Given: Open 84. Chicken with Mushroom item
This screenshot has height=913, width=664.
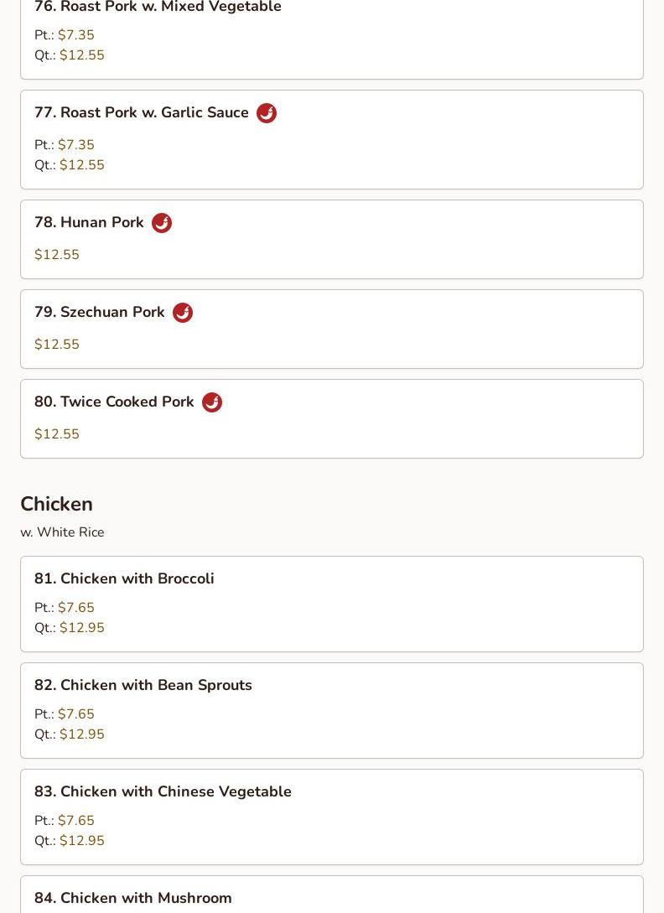Looking at the screenshot, I should click(x=133, y=899).
